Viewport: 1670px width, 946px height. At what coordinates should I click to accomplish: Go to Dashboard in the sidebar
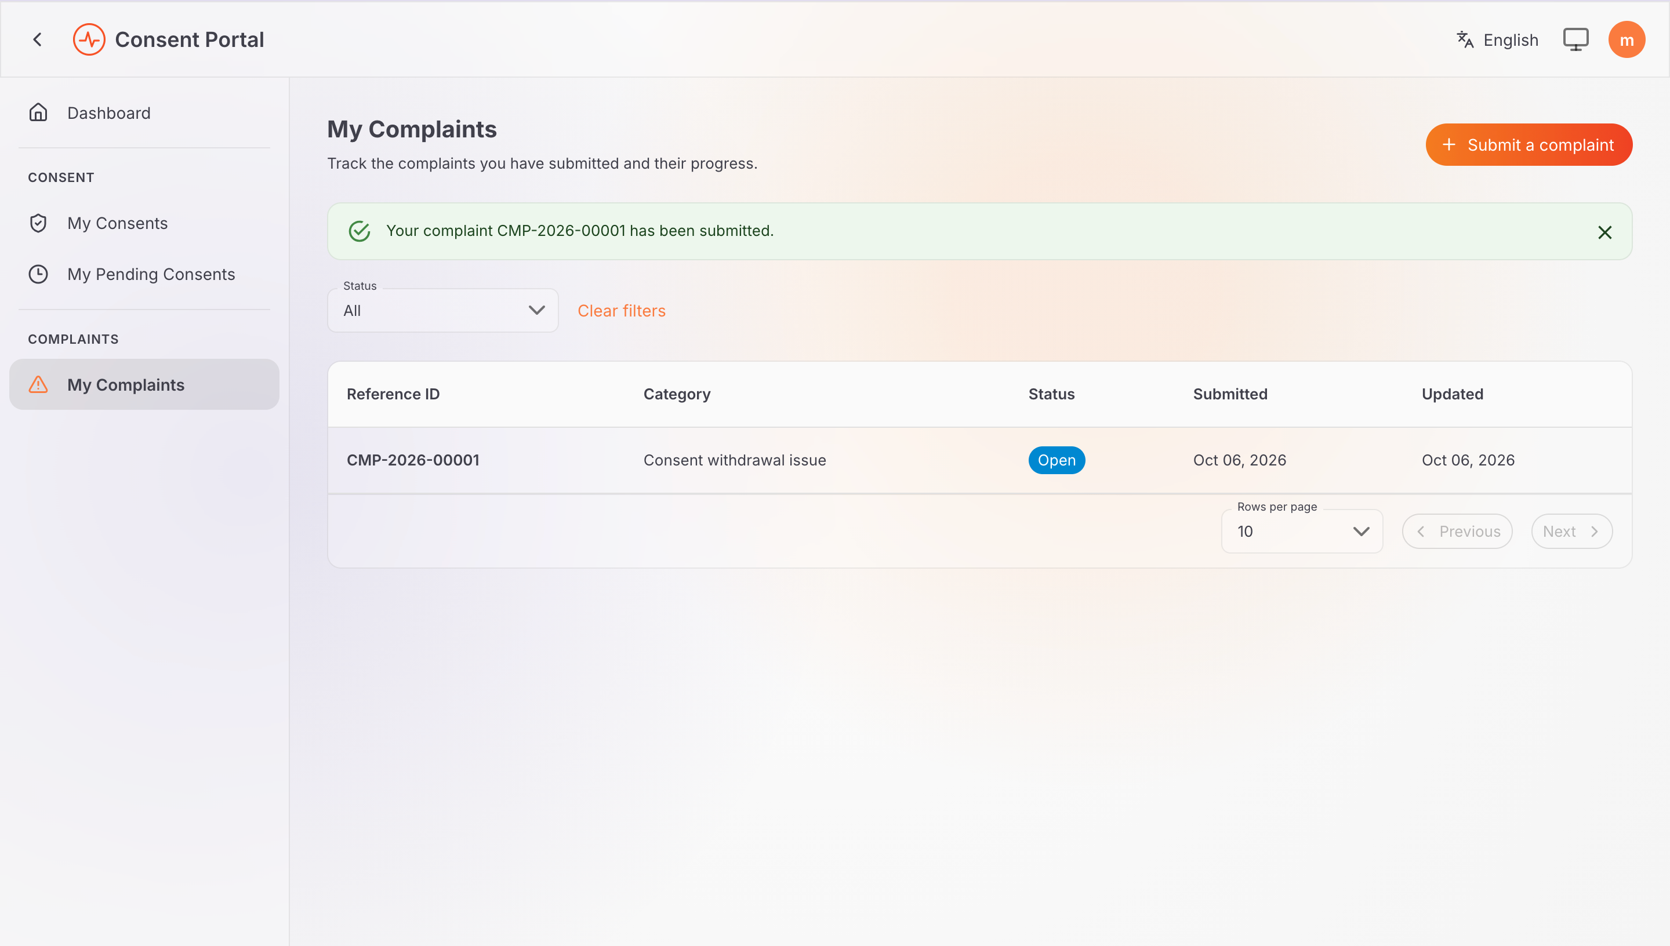click(144, 113)
